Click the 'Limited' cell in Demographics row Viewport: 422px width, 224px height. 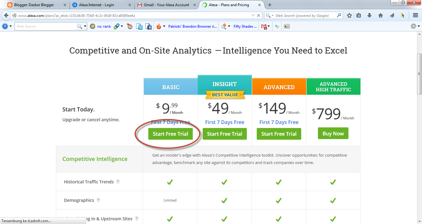tap(170, 200)
